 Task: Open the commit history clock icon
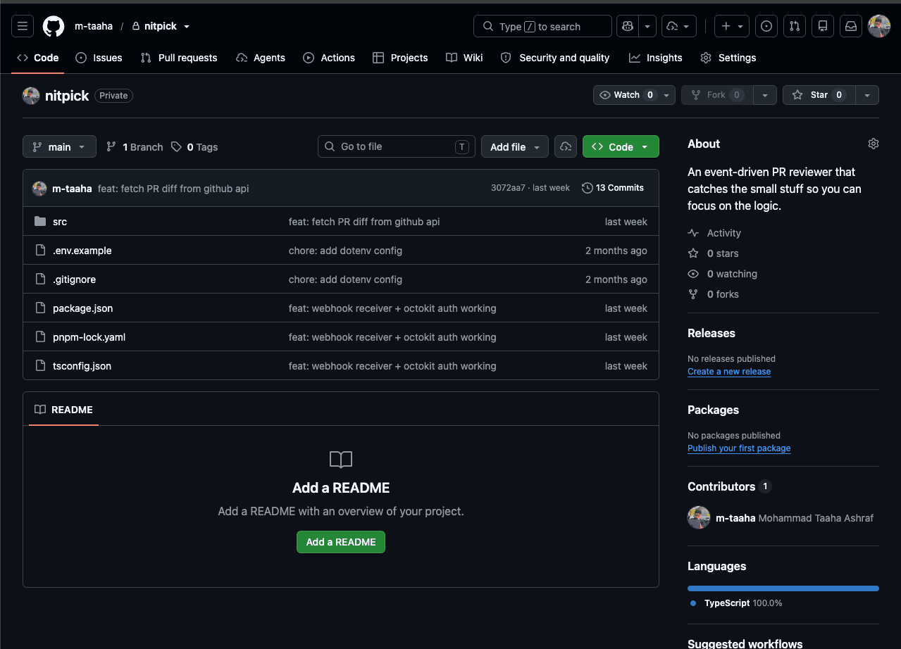pyautogui.click(x=587, y=188)
